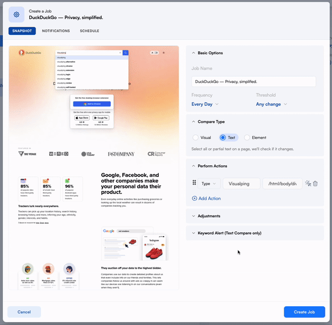Click the WIRED logo in snapshot

(59, 154)
